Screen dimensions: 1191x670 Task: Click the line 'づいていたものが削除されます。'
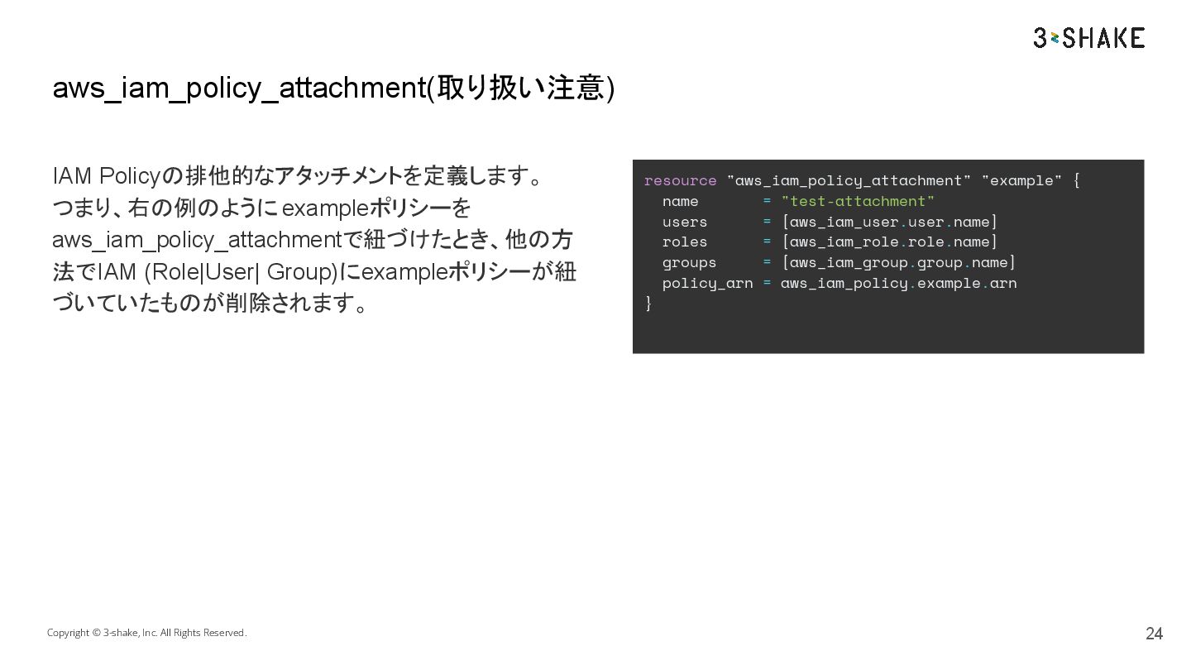pos(211,304)
